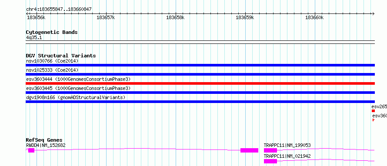This screenshot has width=387, height=166.
Task: Select the 183659k ruler tick label
Action: click(x=245, y=17)
